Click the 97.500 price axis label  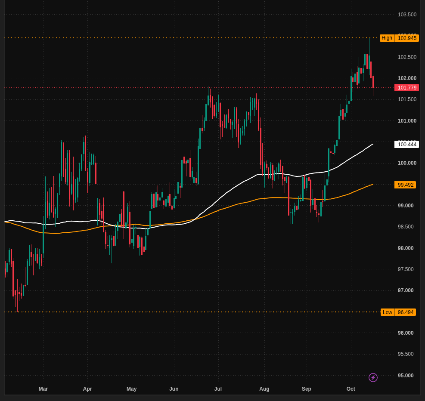pos(406,269)
